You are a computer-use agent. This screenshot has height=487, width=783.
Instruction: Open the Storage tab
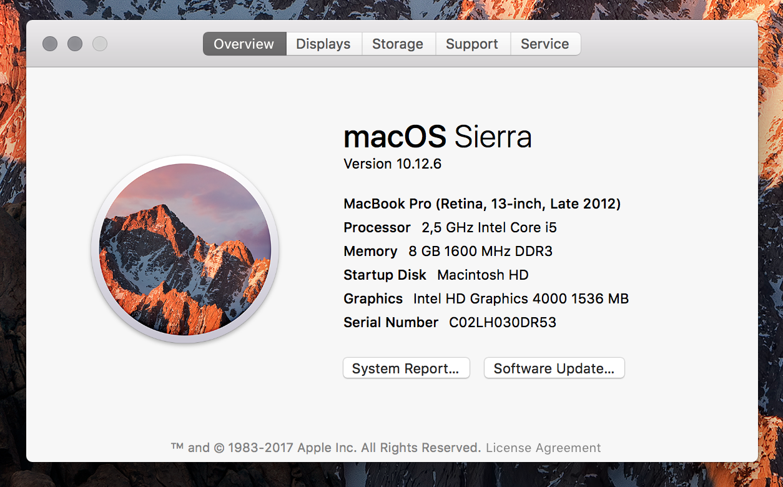coord(398,44)
